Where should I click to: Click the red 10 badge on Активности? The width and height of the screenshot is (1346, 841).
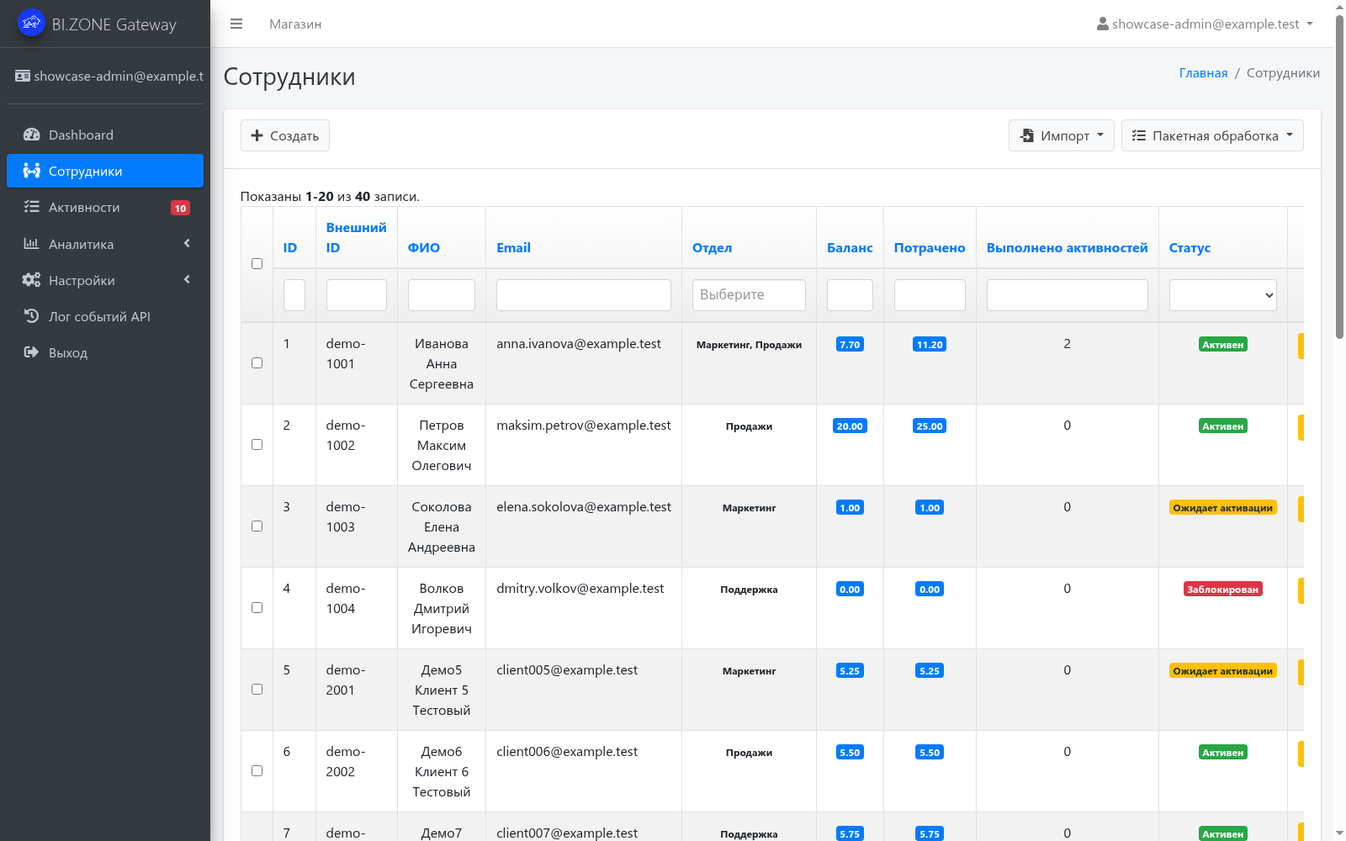pos(180,208)
